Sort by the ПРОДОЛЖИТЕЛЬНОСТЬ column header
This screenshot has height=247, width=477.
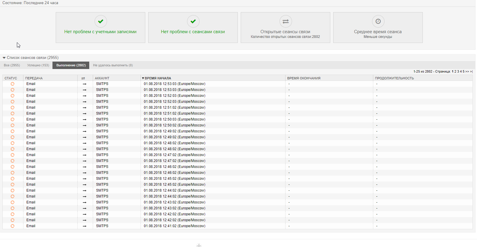[x=394, y=78]
